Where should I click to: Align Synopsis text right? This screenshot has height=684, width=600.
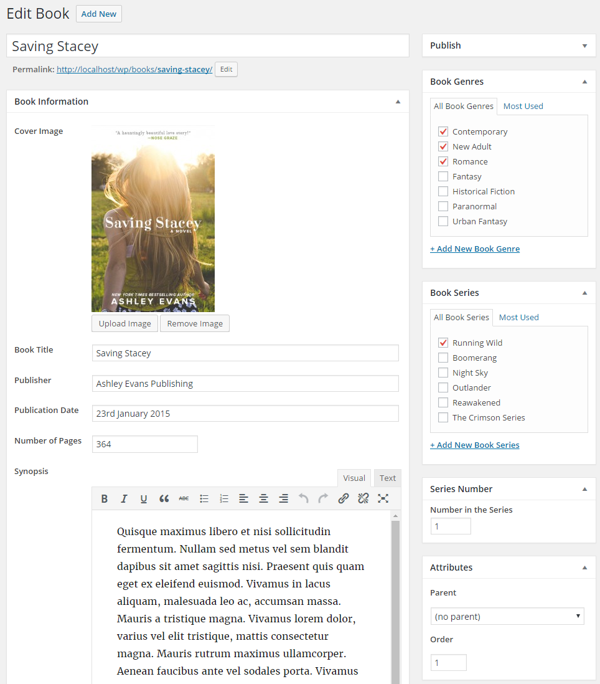pos(284,498)
